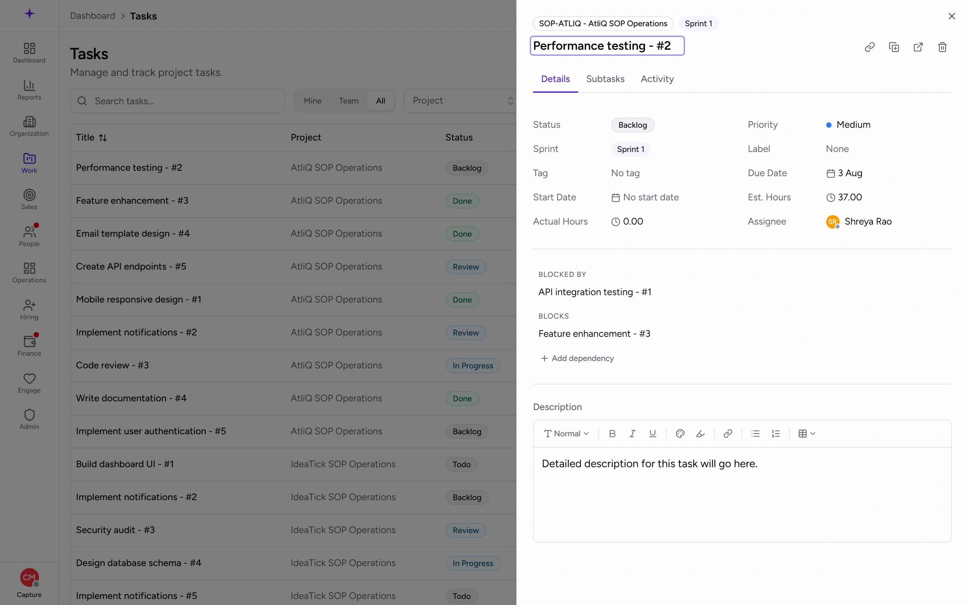Click the Capture user avatar
968x605 pixels.
29,578
